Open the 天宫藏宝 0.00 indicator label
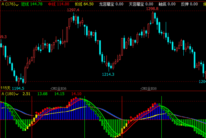 tap(141, 4)
